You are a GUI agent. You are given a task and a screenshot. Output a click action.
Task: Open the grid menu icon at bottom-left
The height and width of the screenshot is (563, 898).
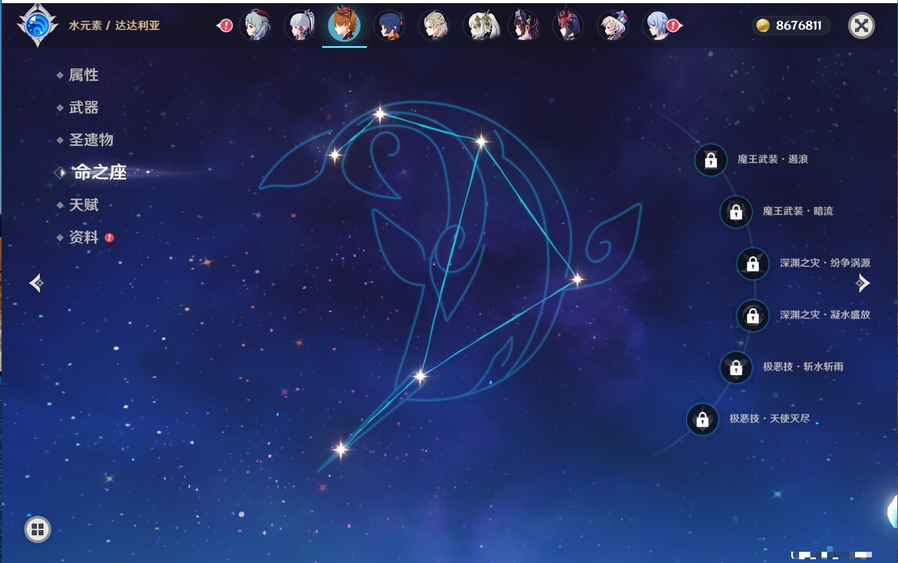point(37,529)
